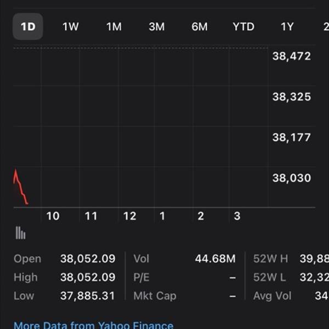
Task: Tap the Vol value 44.68M
Action: [215, 258]
